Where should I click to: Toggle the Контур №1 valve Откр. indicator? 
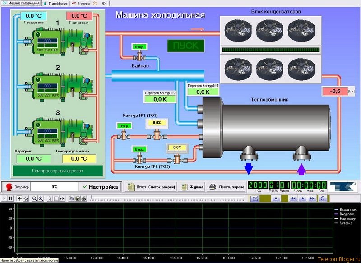coord(123,125)
